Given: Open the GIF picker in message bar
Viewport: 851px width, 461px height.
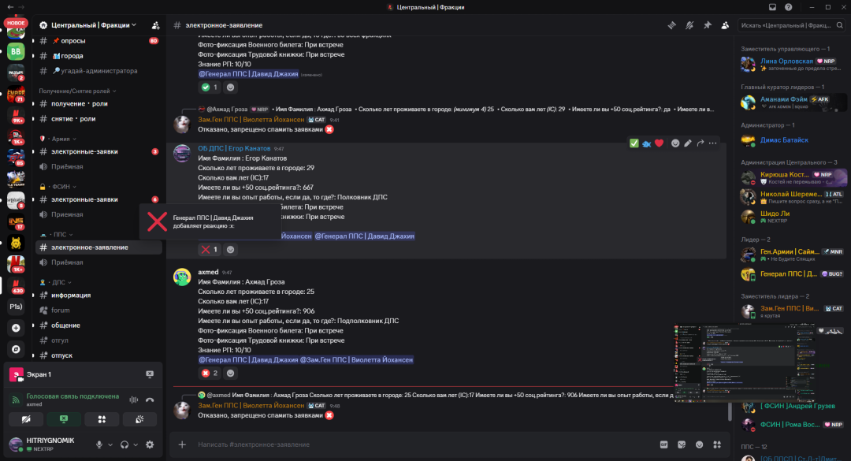Looking at the screenshot, I should (x=663, y=444).
